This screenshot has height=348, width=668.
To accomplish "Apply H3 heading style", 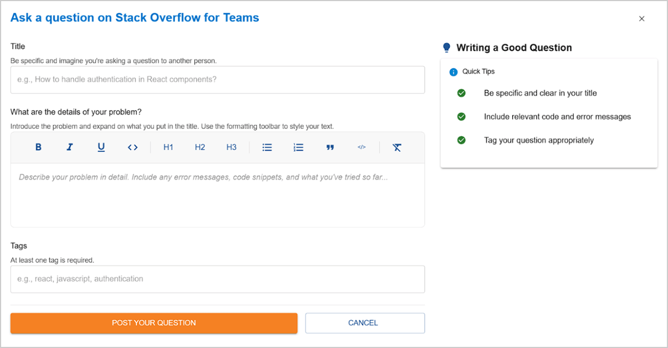I will pyautogui.click(x=231, y=147).
